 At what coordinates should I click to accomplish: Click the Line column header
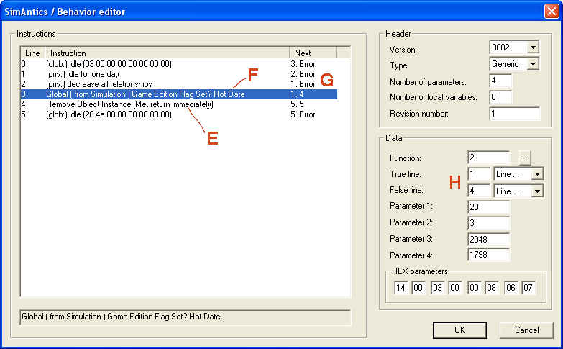click(32, 53)
